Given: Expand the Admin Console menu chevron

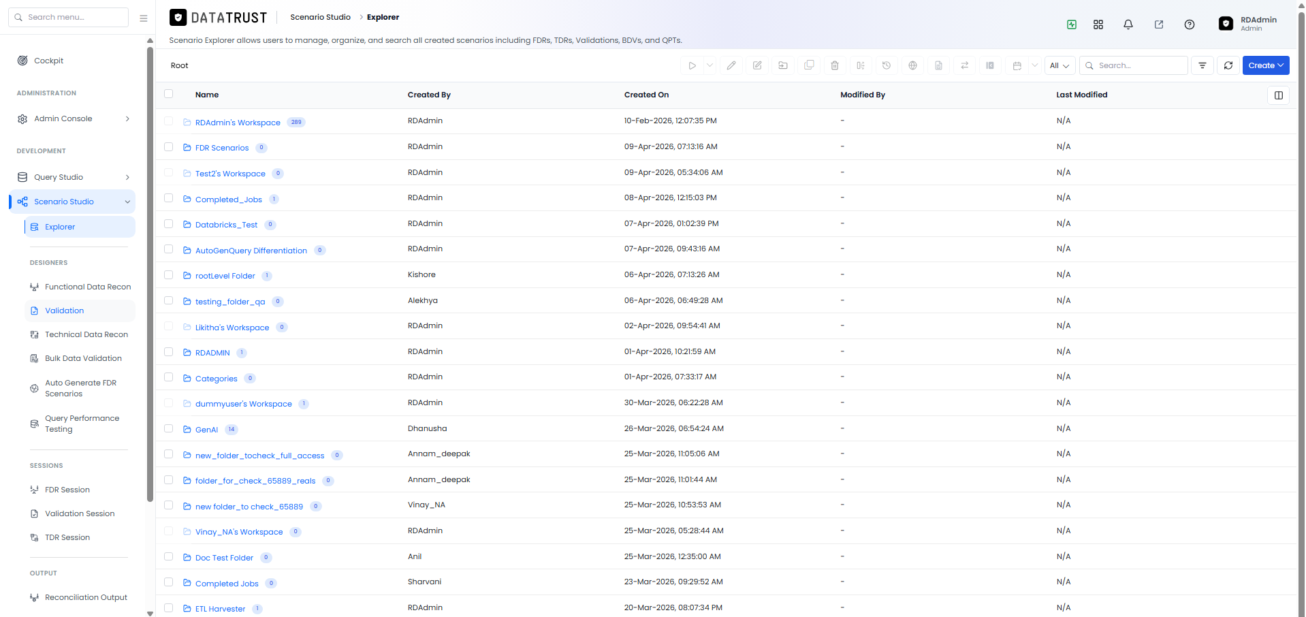Looking at the screenshot, I should click(127, 119).
